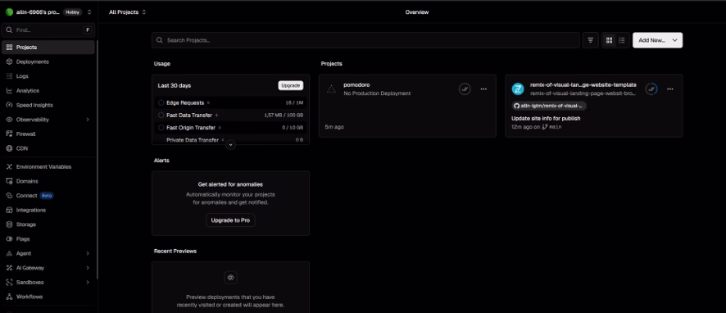Click the F keyboard shortcut badge

[x=88, y=29]
